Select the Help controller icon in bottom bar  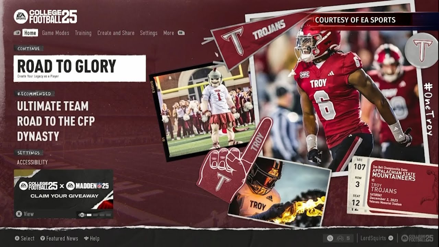(86, 238)
